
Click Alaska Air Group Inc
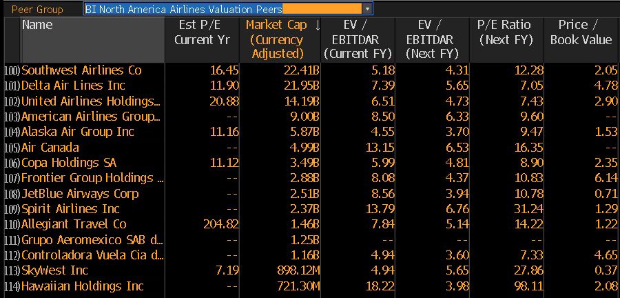point(78,132)
